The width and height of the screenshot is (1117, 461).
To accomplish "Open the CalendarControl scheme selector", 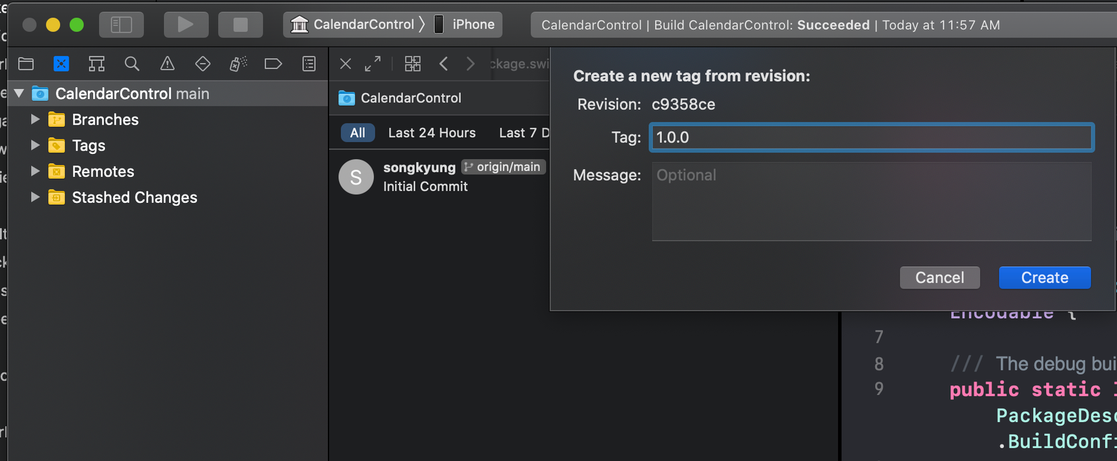I will [x=364, y=25].
